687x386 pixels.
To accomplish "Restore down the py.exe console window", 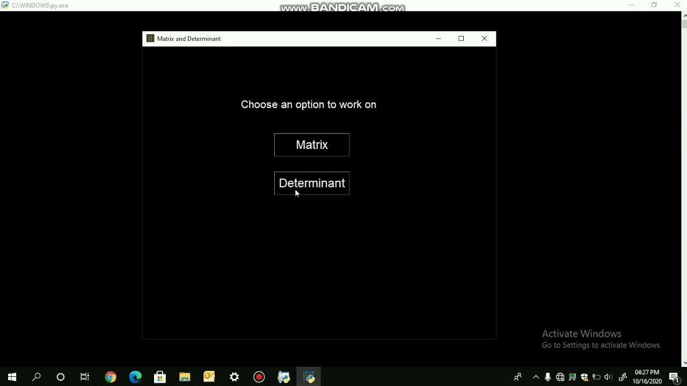I will (x=654, y=5).
